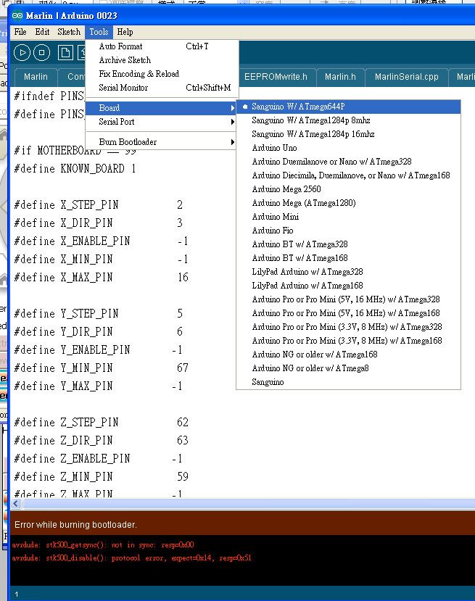
Task: Click the 'stk500_disable(): protocol error' console line
Action: click(131, 558)
